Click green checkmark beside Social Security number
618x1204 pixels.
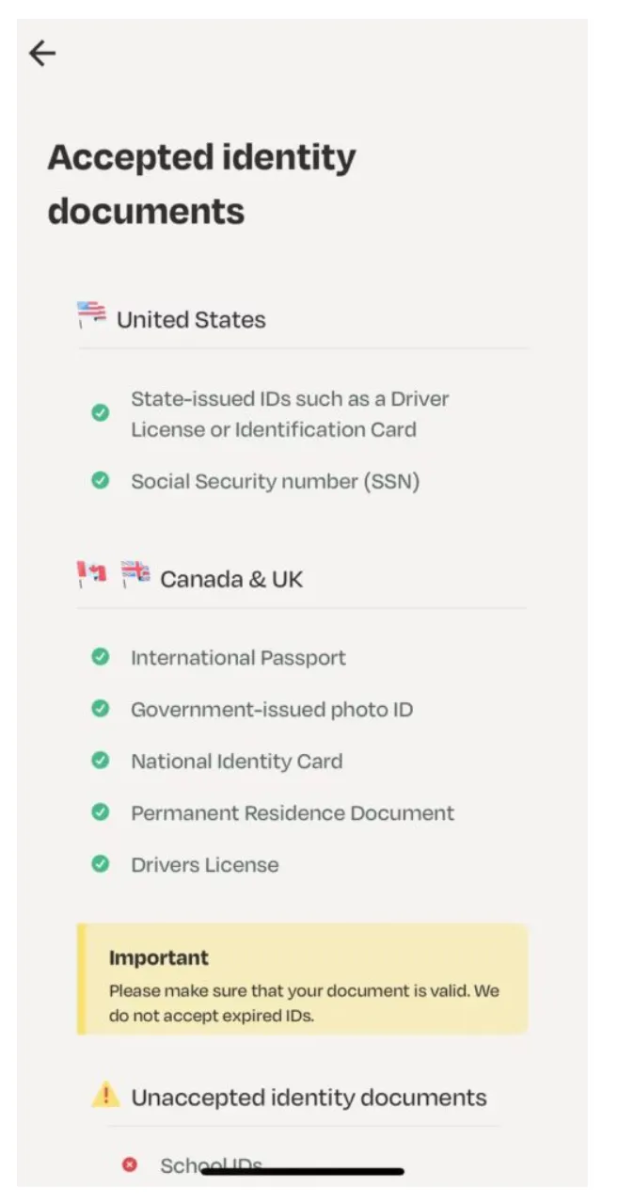click(x=100, y=481)
